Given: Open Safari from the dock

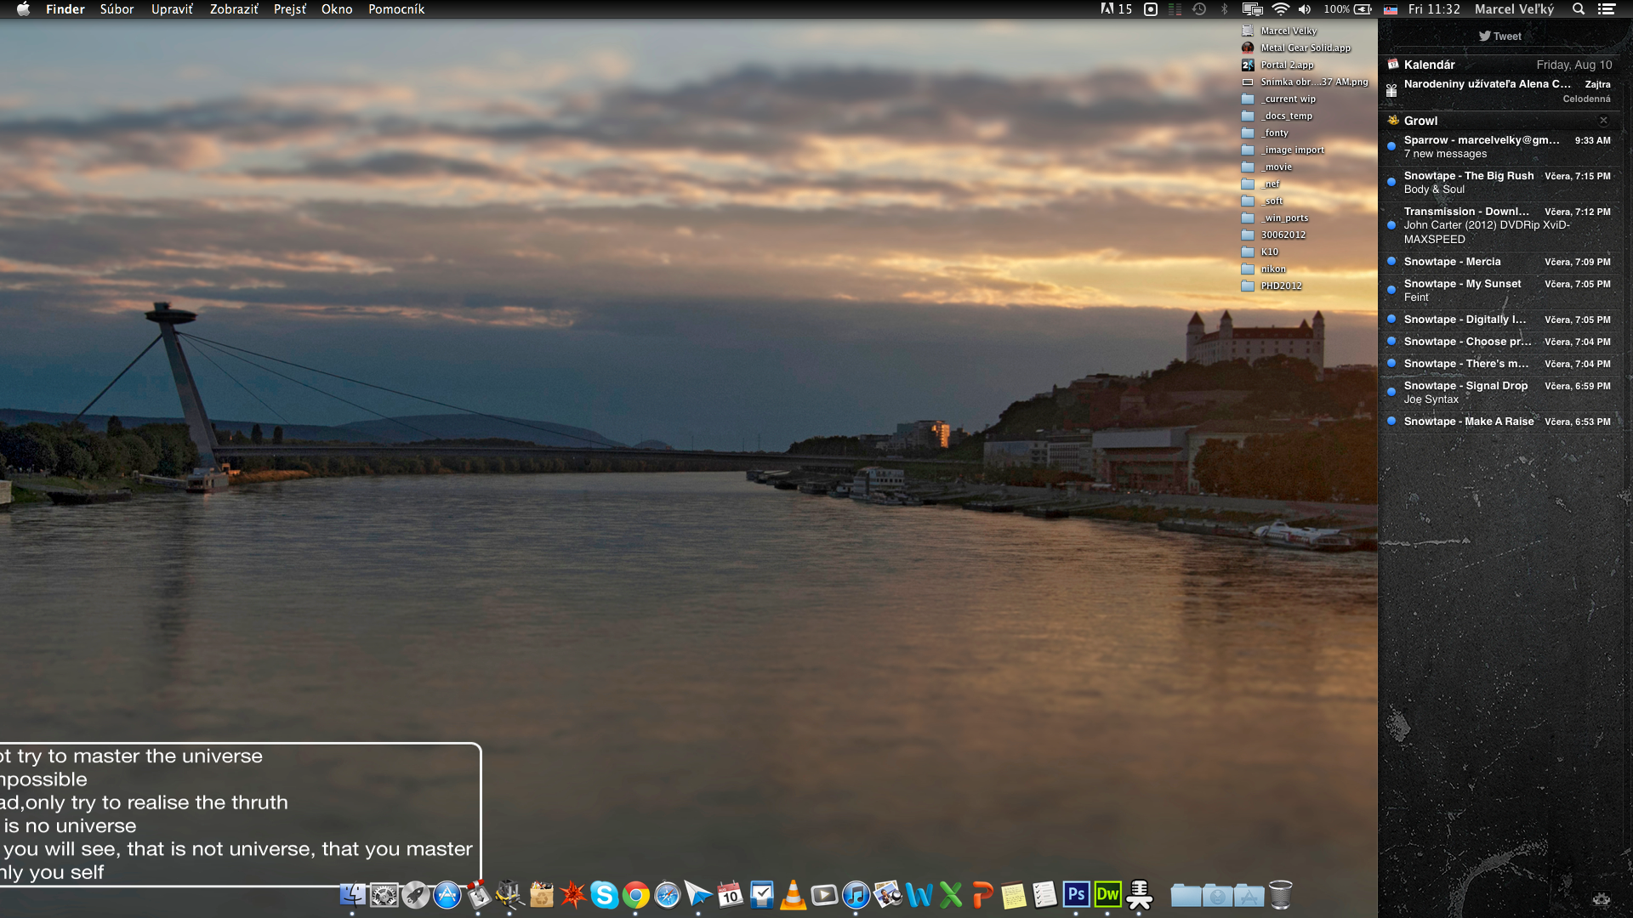Looking at the screenshot, I should (667, 895).
